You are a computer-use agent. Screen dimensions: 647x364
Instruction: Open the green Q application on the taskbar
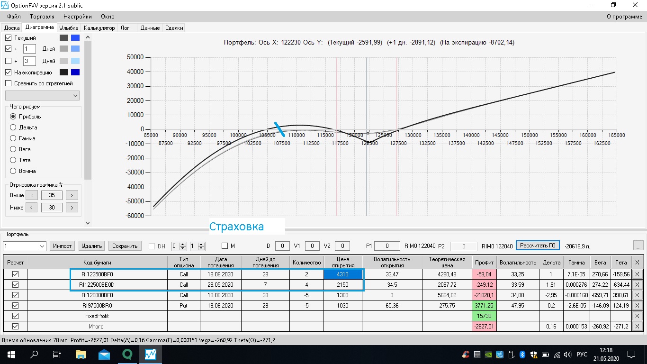point(127,354)
